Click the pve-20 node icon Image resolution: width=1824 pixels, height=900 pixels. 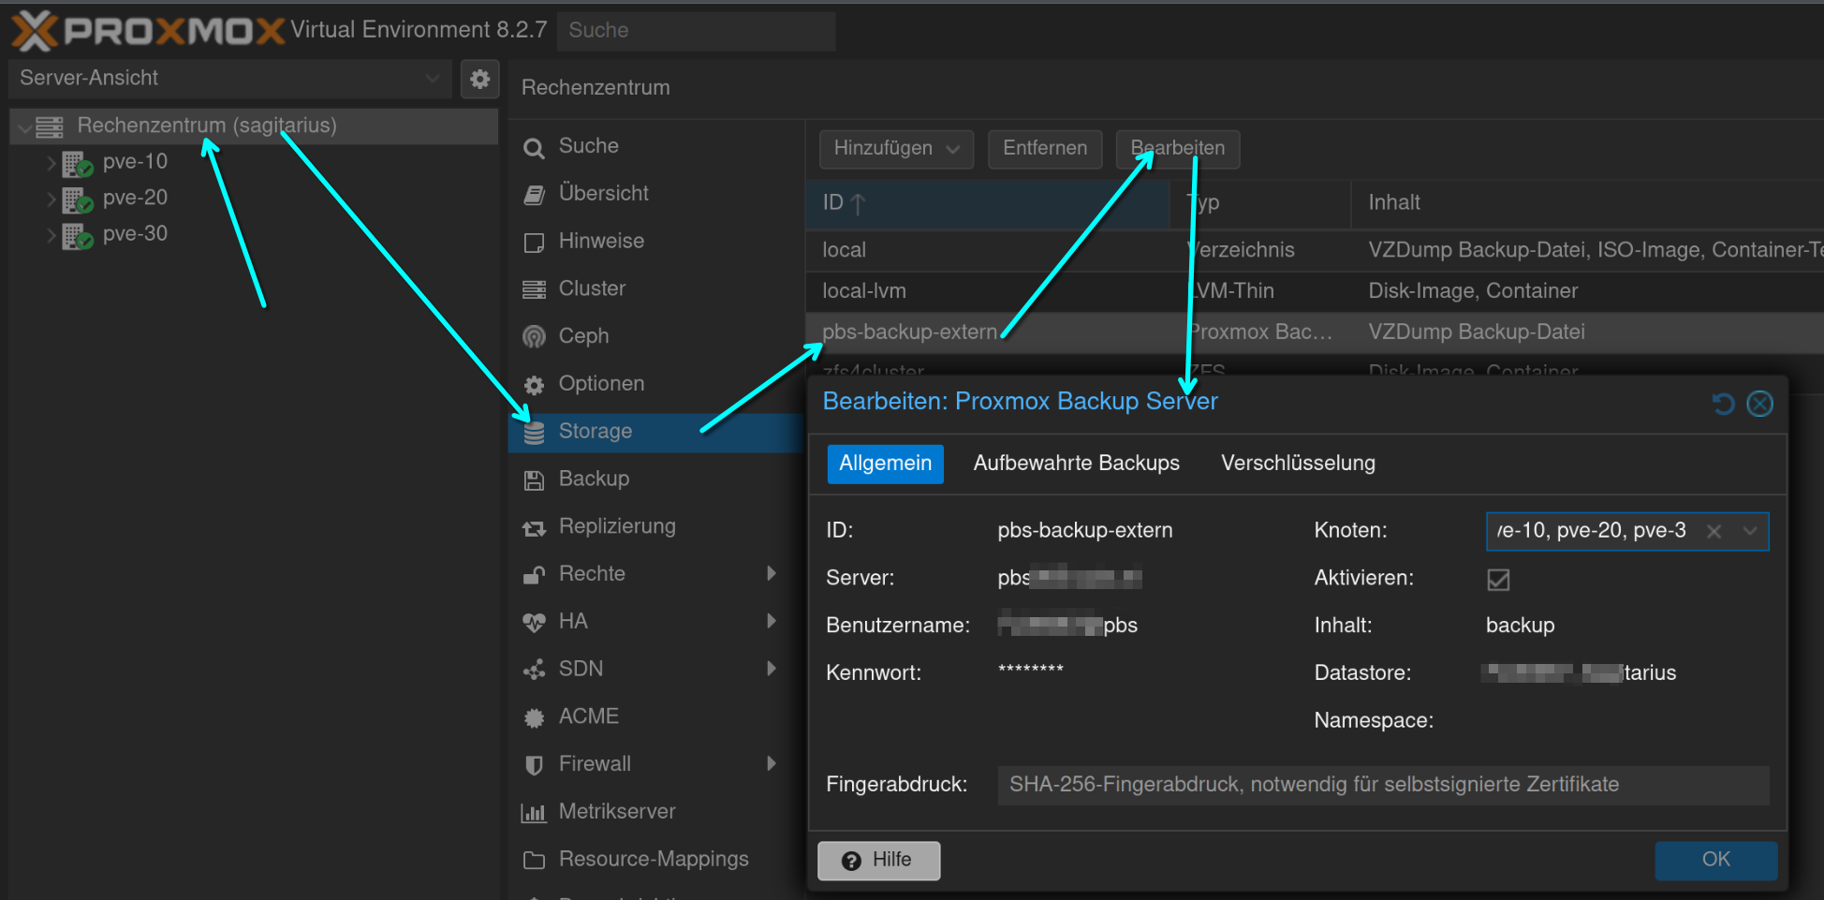78,199
